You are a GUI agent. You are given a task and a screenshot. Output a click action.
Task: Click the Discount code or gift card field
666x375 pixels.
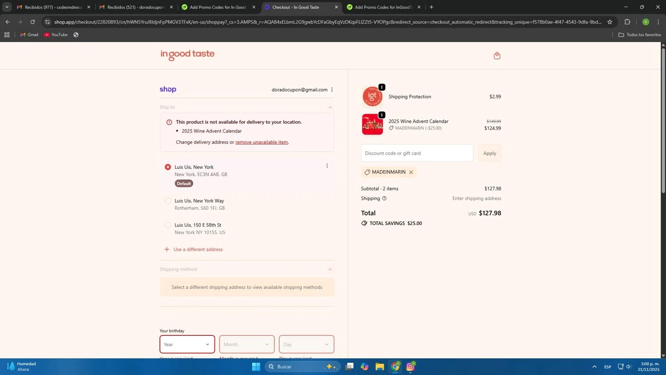pyautogui.click(x=417, y=153)
